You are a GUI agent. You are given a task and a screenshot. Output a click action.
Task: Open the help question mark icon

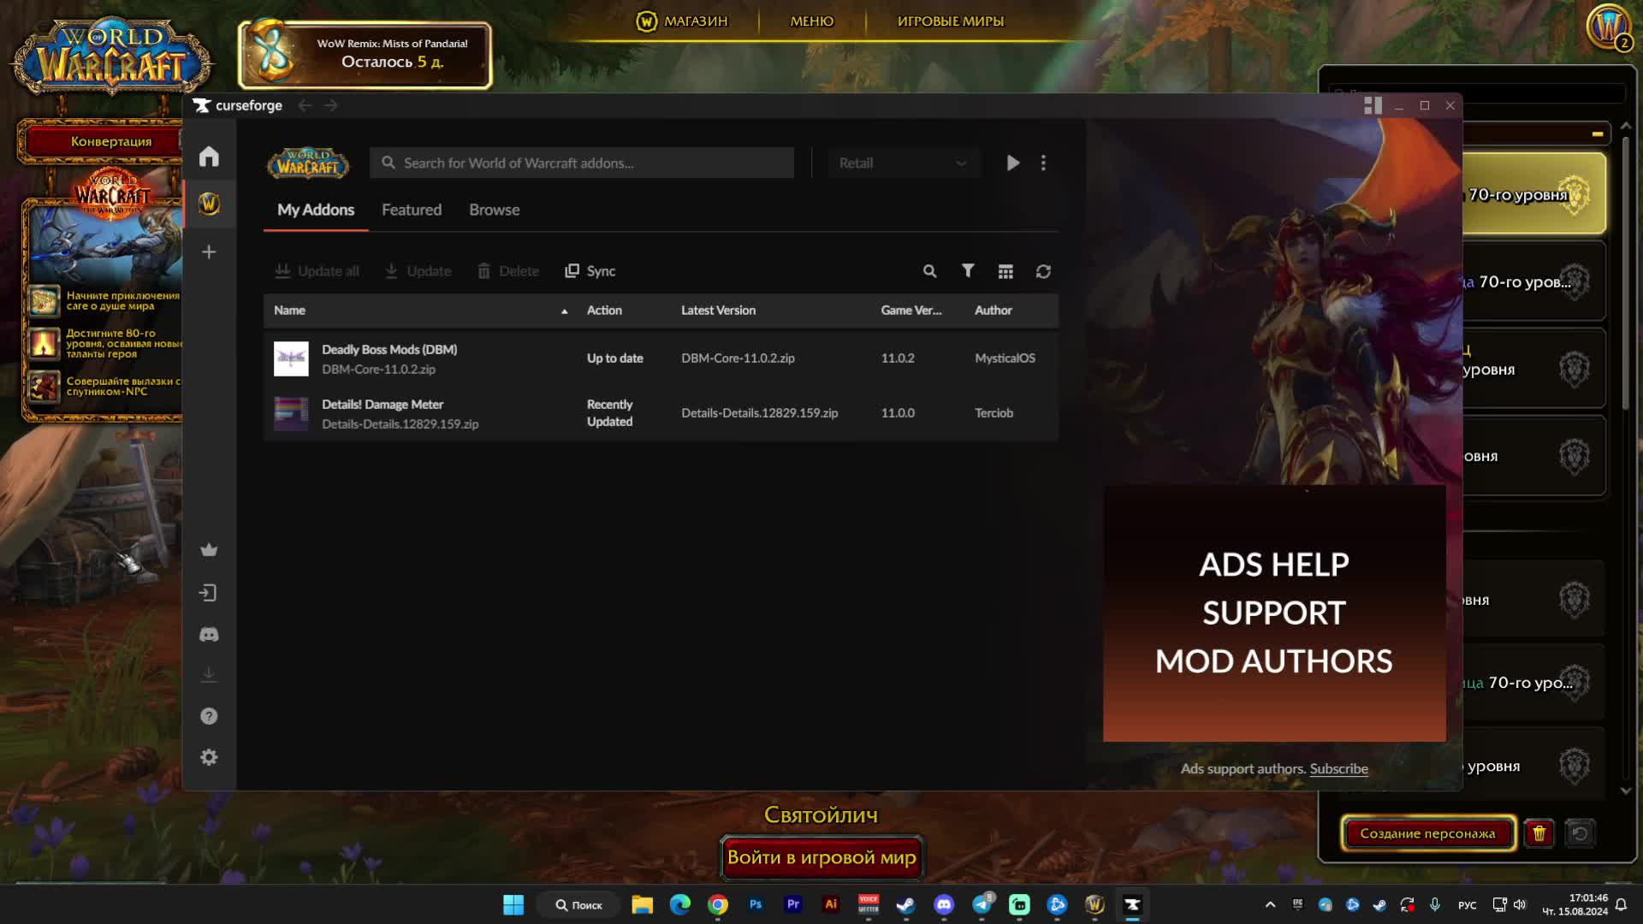tap(209, 716)
